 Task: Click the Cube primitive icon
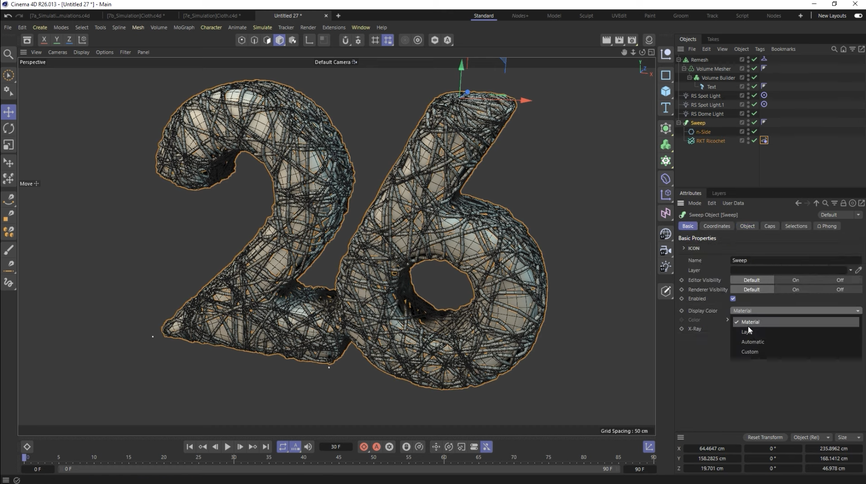coord(666,91)
